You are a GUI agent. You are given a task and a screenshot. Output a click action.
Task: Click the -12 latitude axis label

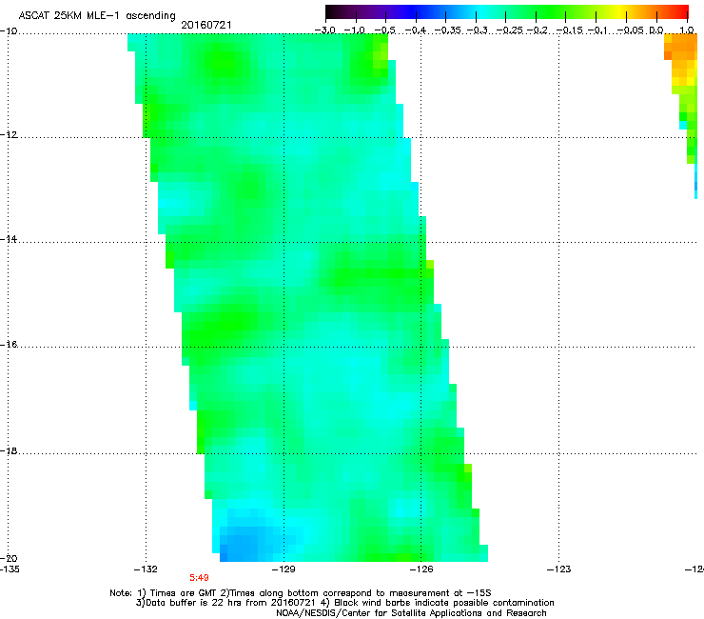click(x=9, y=135)
